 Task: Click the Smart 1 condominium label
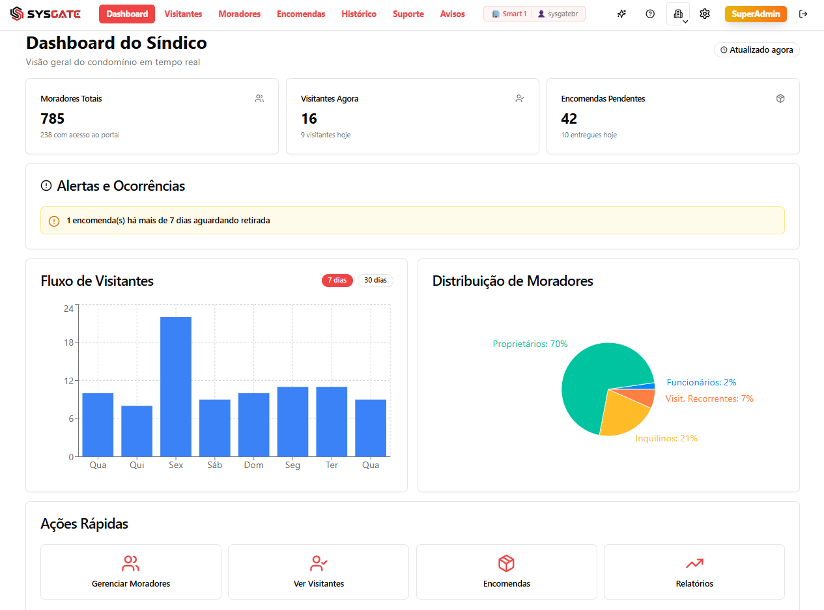(509, 14)
